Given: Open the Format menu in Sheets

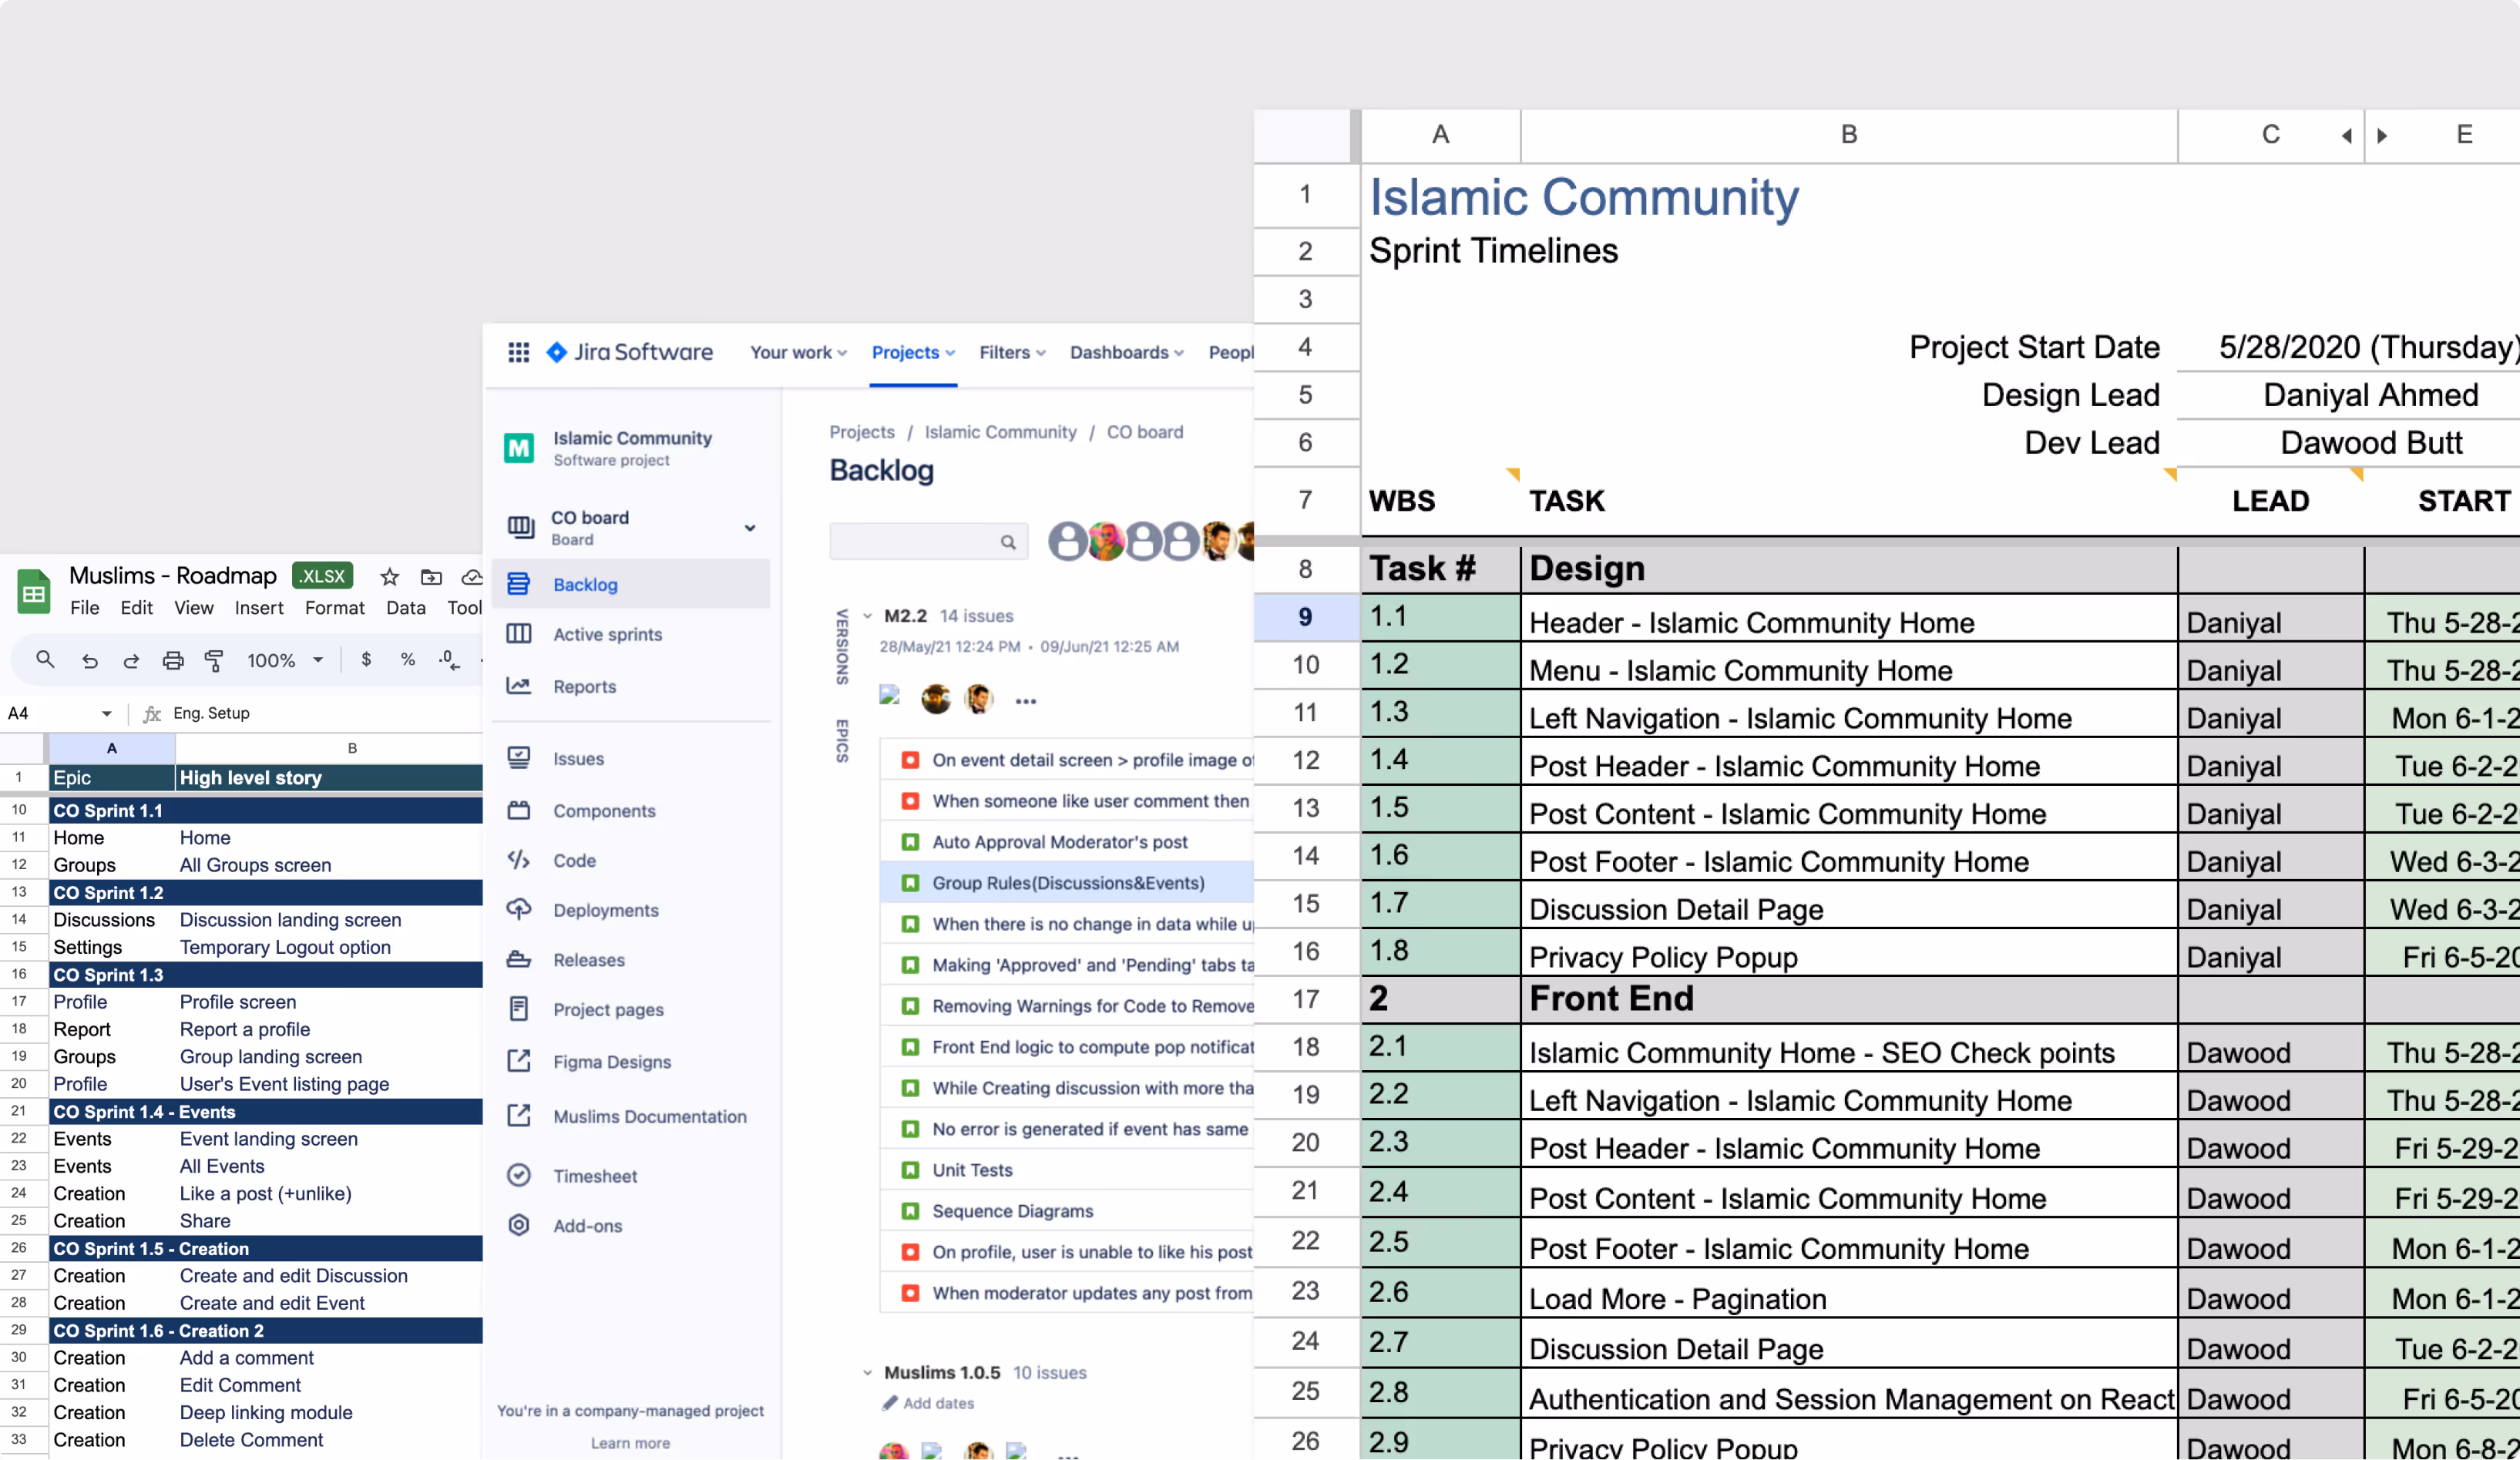Looking at the screenshot, I should [x=334, y=607].
